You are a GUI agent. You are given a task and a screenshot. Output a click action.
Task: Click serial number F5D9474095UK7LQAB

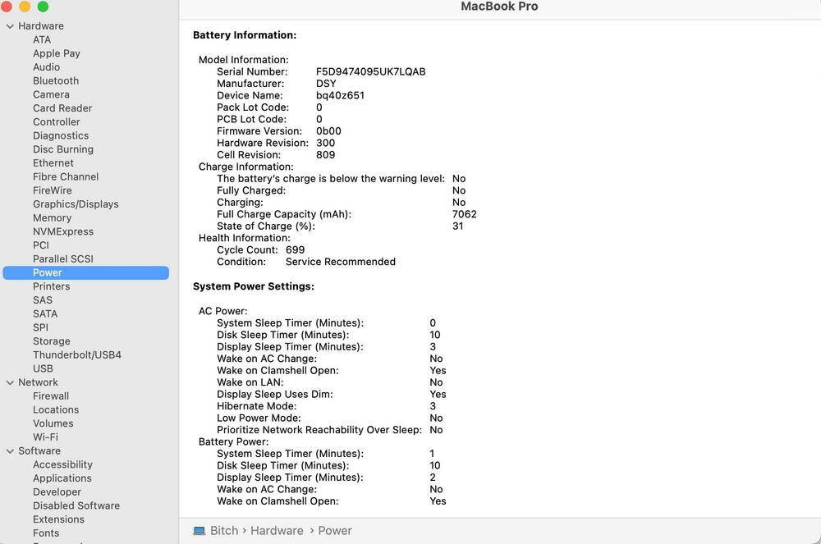pos(371,71)
